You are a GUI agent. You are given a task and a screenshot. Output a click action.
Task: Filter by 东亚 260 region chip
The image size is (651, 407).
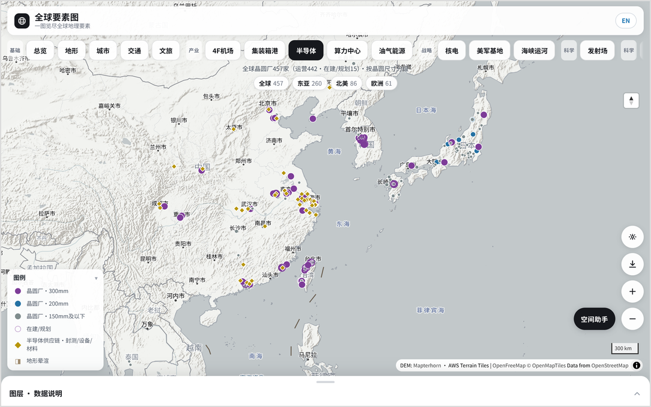tap(309, 83)
